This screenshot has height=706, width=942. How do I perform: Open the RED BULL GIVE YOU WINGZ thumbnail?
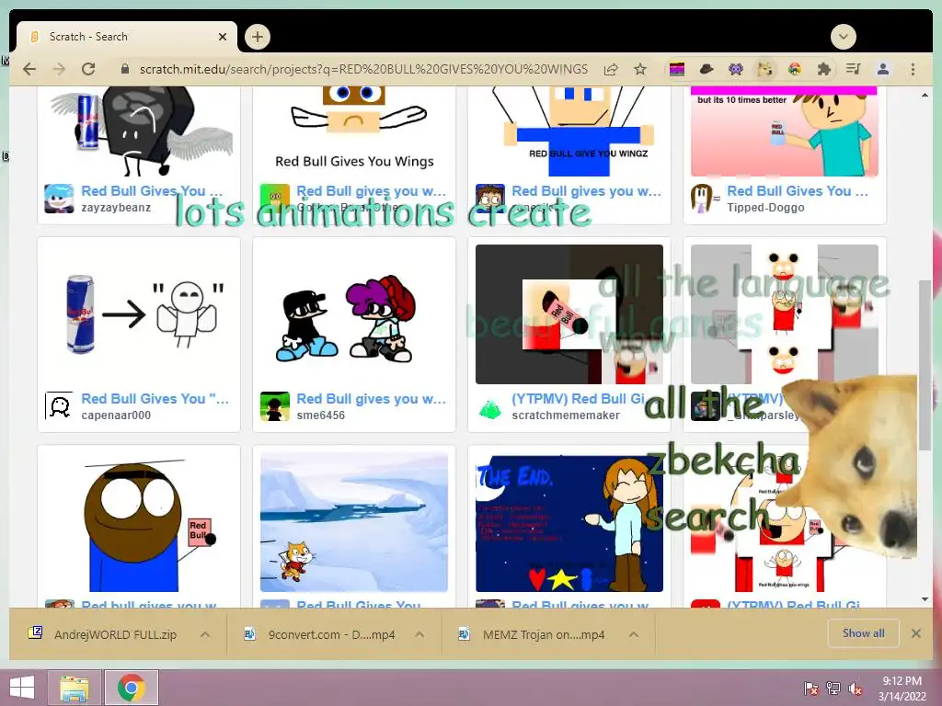point(569,131)
